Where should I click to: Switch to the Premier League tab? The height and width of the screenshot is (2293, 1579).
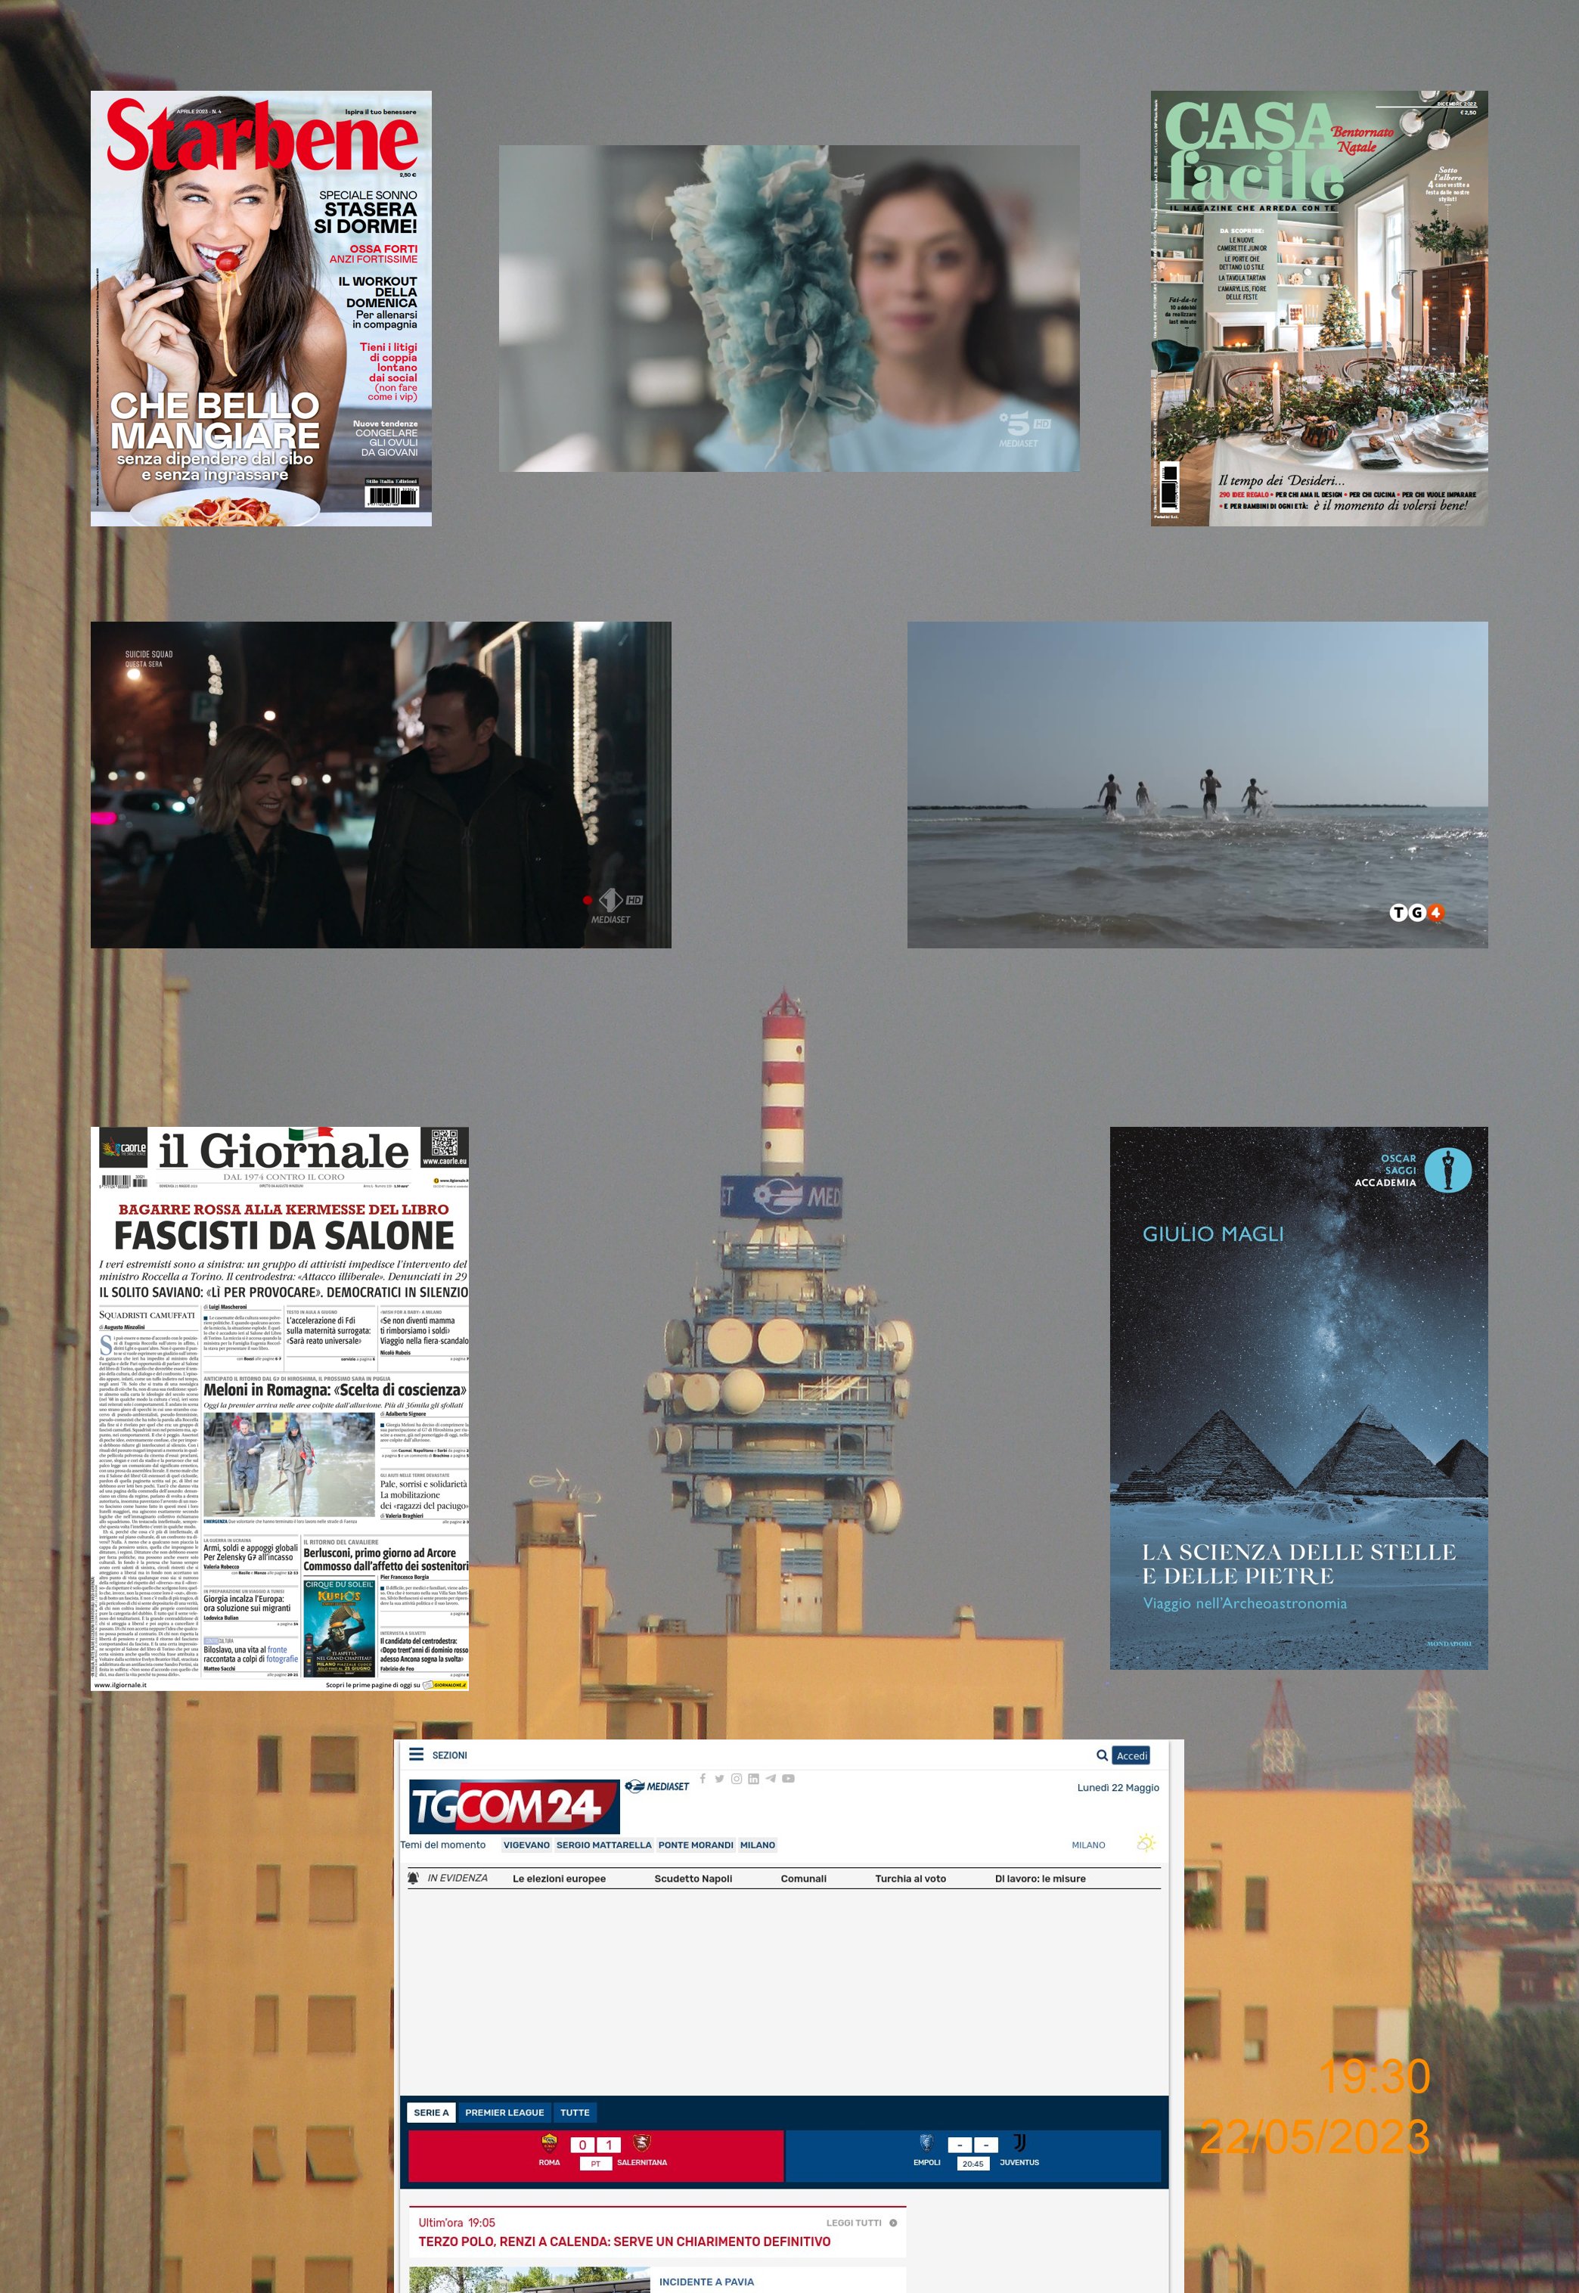coord(504,2112)
